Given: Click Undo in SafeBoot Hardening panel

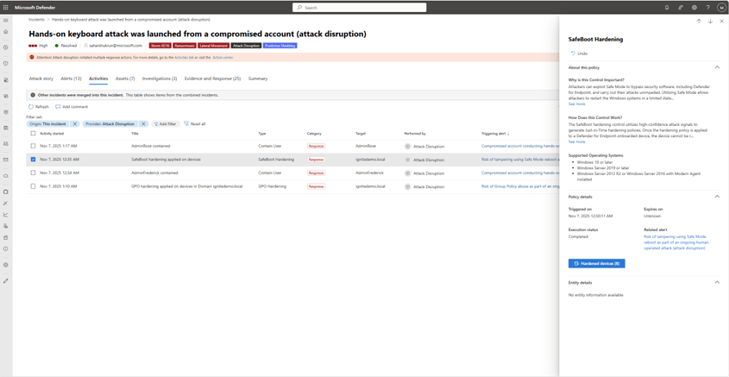Looking at the screenshot, I should pos(579,53).
